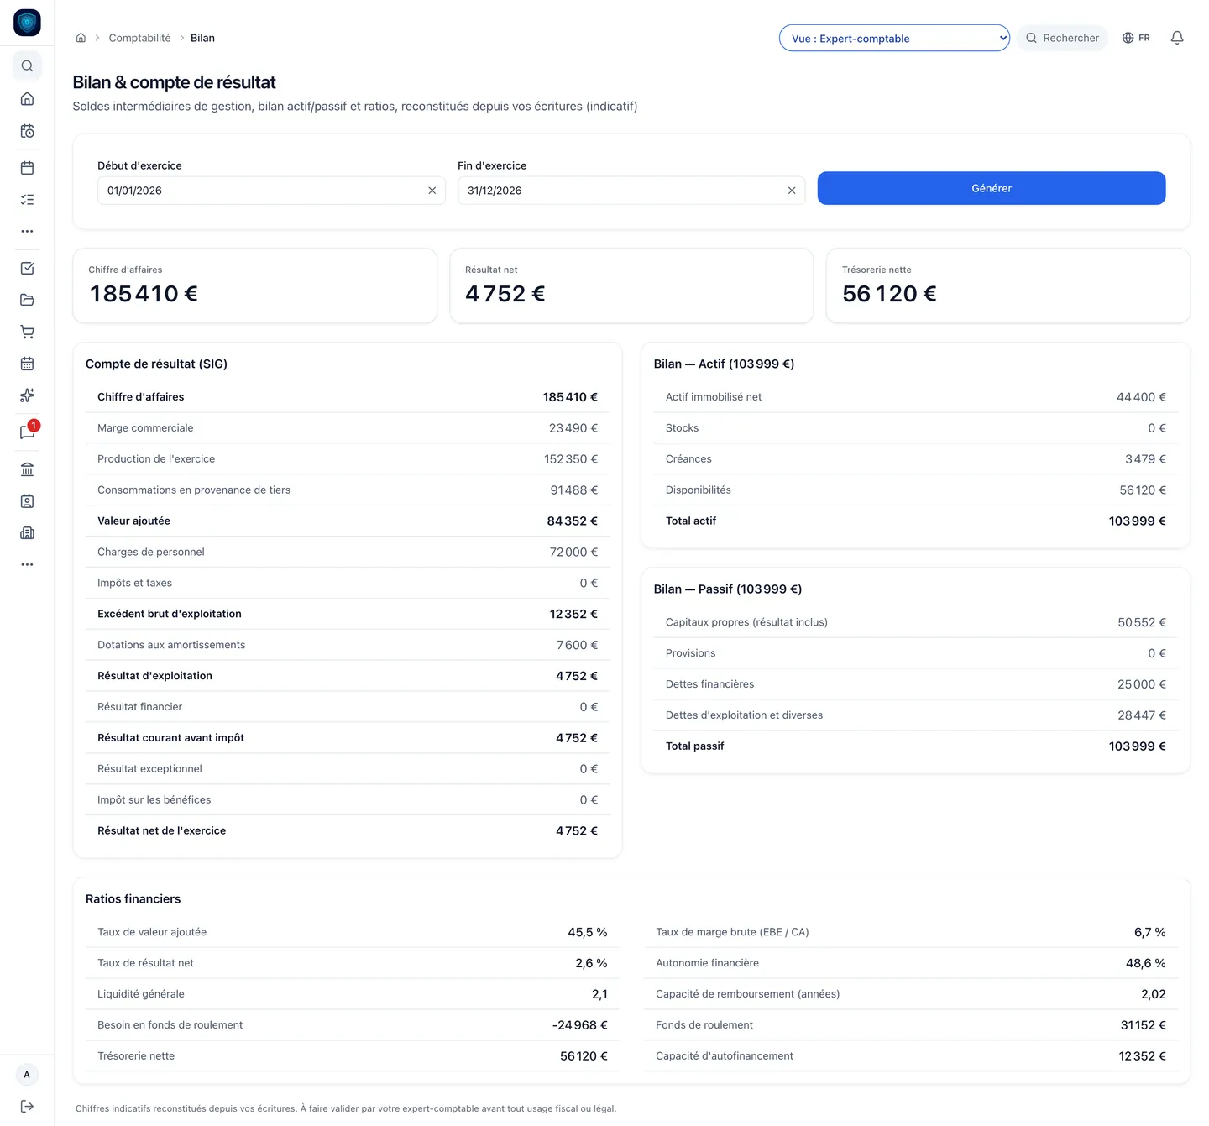Click the logout icon at sidebar bottom
The image size is (1209, 1126).
[x=27, y=1107]
